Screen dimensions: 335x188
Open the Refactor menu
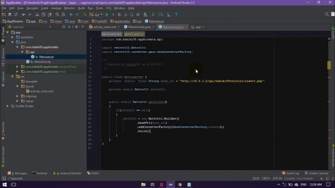pyautogui.click(x=70, y=8)
